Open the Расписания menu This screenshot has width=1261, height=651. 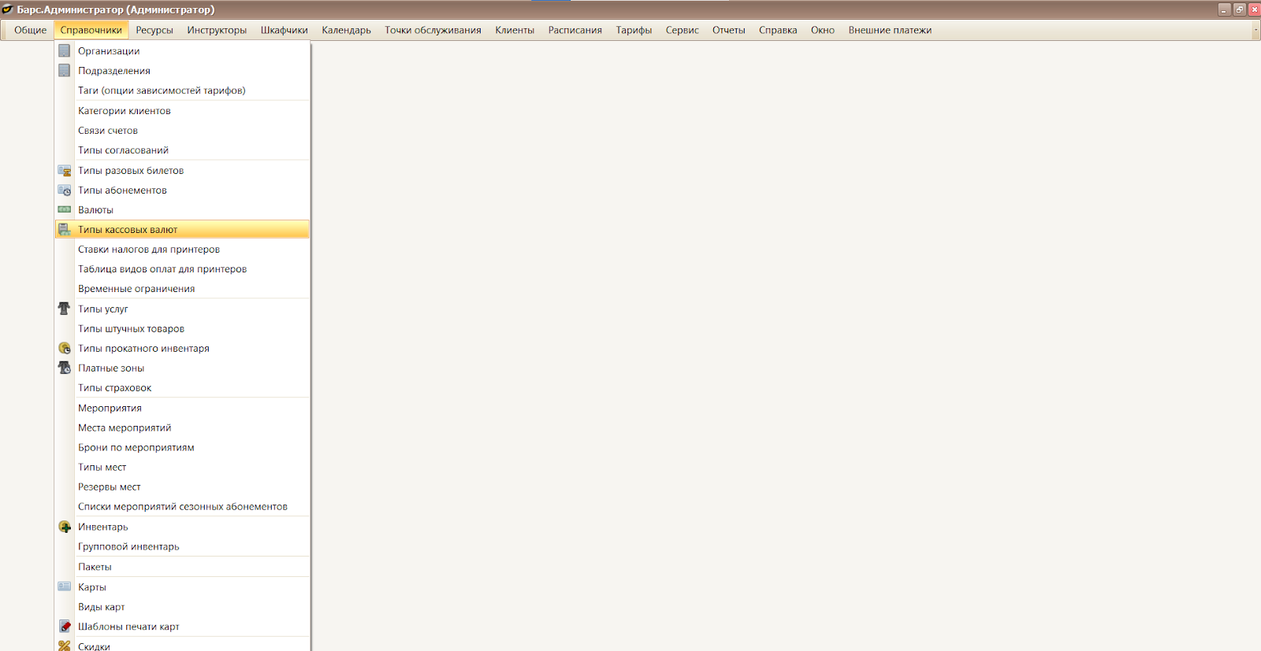coord(575,31)
